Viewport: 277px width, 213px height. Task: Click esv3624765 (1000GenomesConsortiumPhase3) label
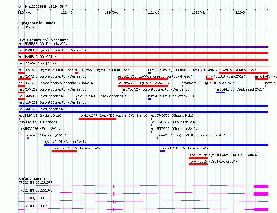click(155, 76)
